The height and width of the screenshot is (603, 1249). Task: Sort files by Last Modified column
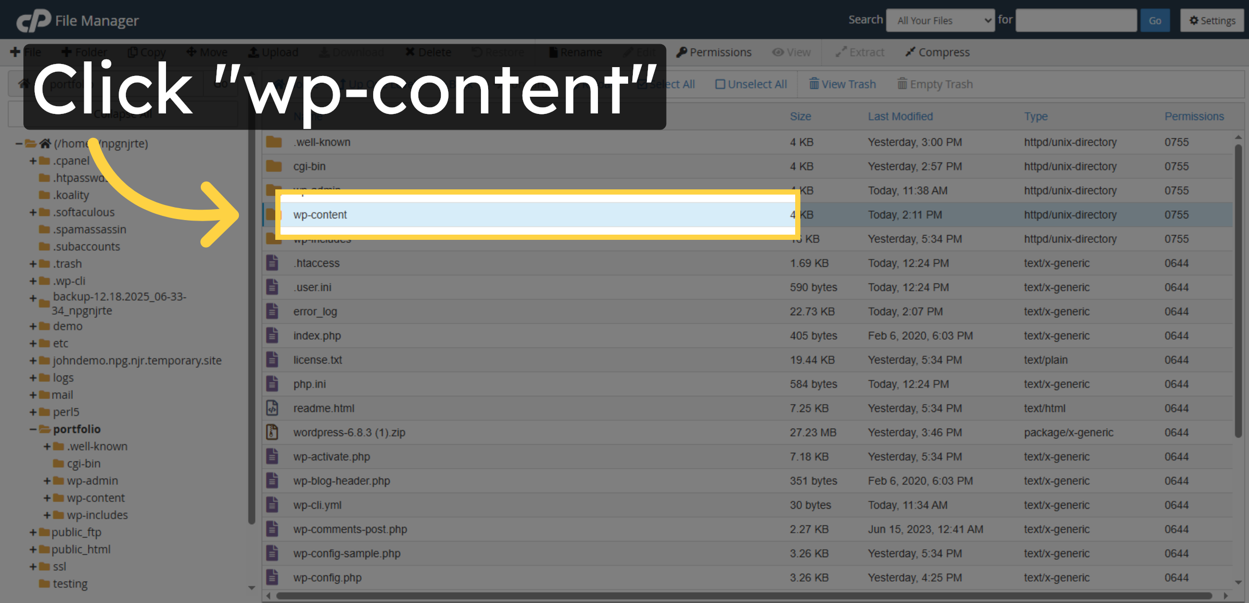click(900, 116)
